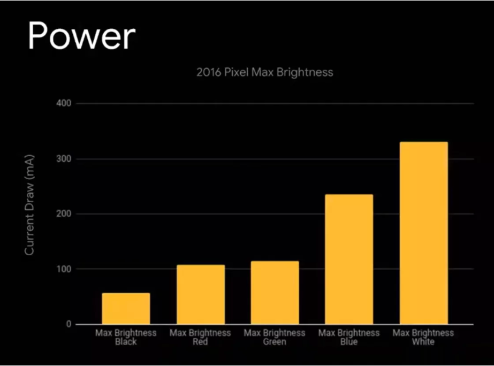494x366 pixels.
Task: Select the Max Brightness Green bar
Action: [275, 292]
